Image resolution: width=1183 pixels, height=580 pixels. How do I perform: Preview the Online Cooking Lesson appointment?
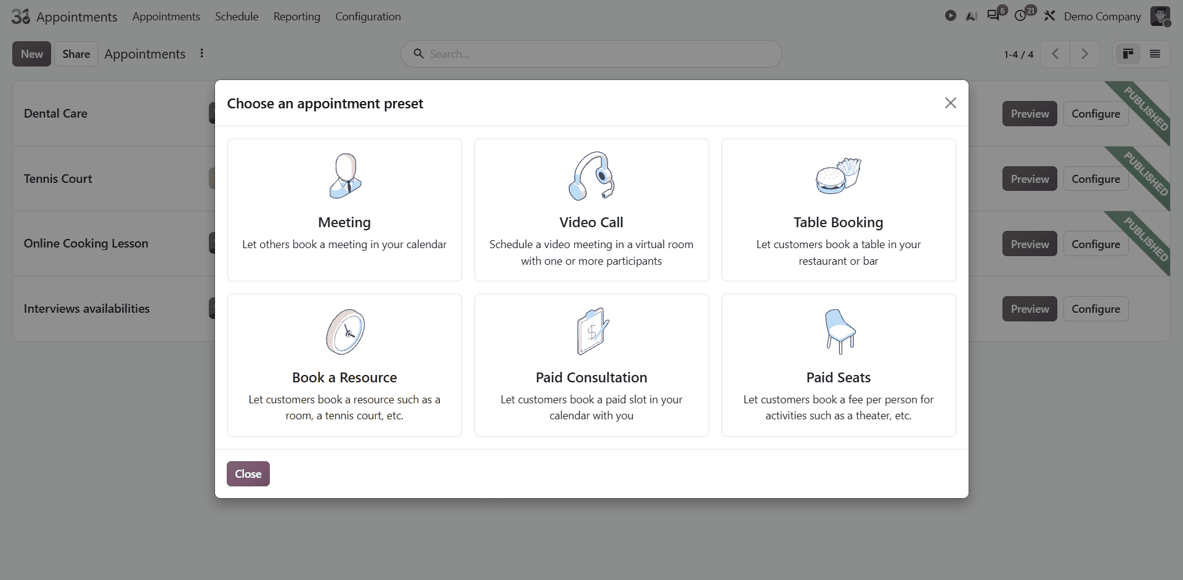[x=1030, y=244]
